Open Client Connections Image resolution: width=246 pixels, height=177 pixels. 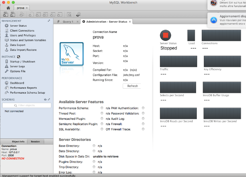[x=22, y=30]
